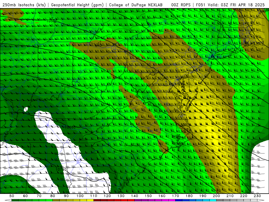Screen dimensions: 269x202
Task: Click the 90 value on the color scale
Action: (66, 196)
